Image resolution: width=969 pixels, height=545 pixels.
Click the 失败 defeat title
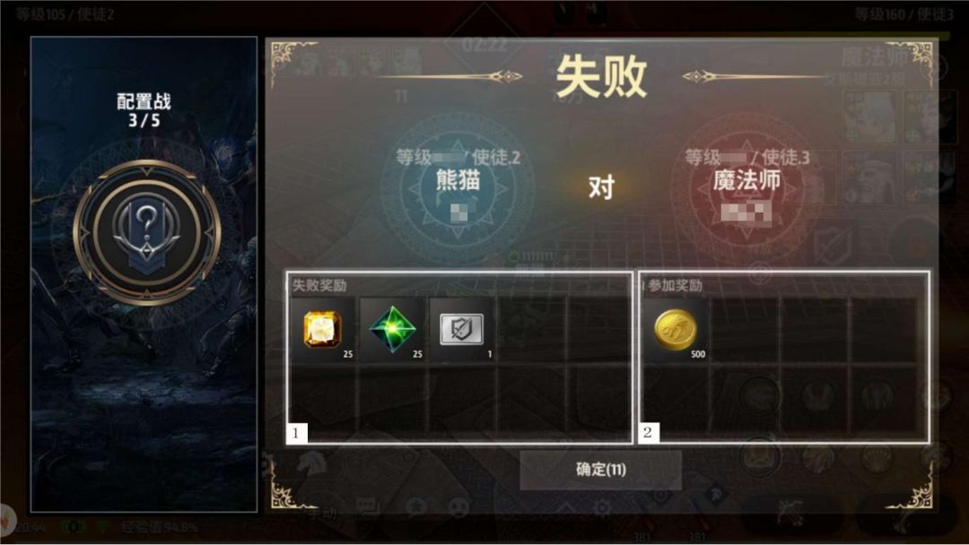[601, 76]
